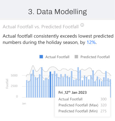
Task: Toggle Predicted Footfall legend gray square
Action: pos(76,57)
